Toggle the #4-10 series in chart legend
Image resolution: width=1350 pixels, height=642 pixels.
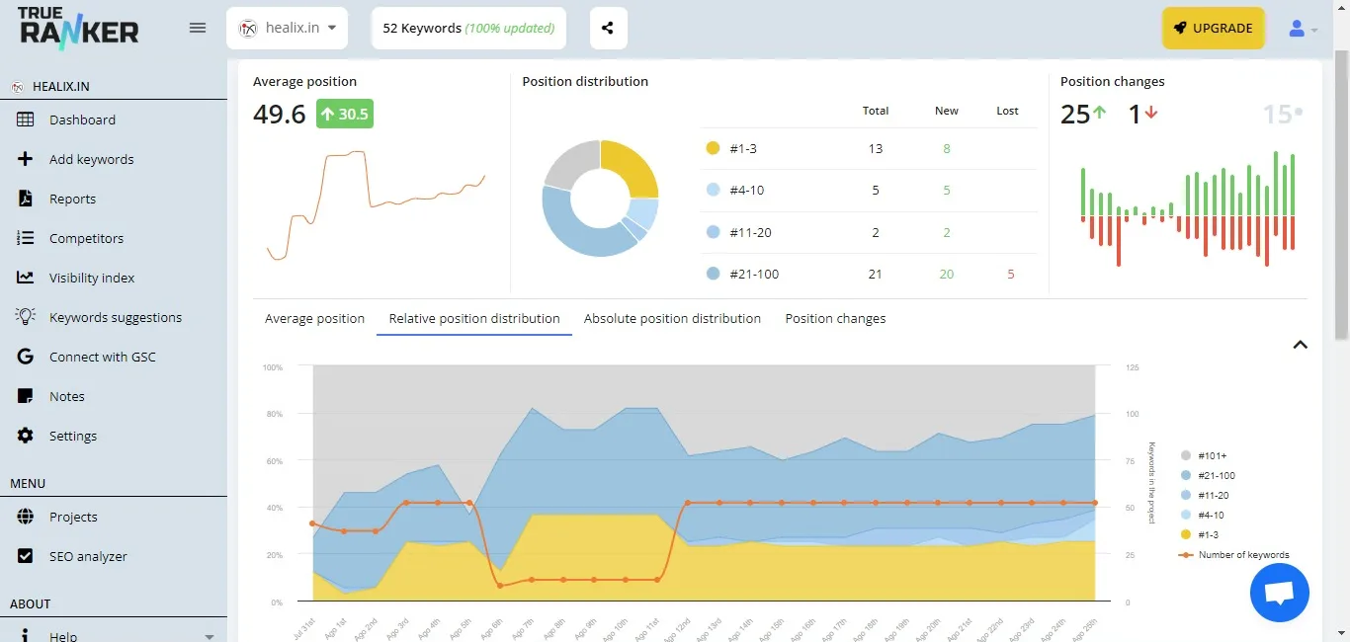point(1204,515)
